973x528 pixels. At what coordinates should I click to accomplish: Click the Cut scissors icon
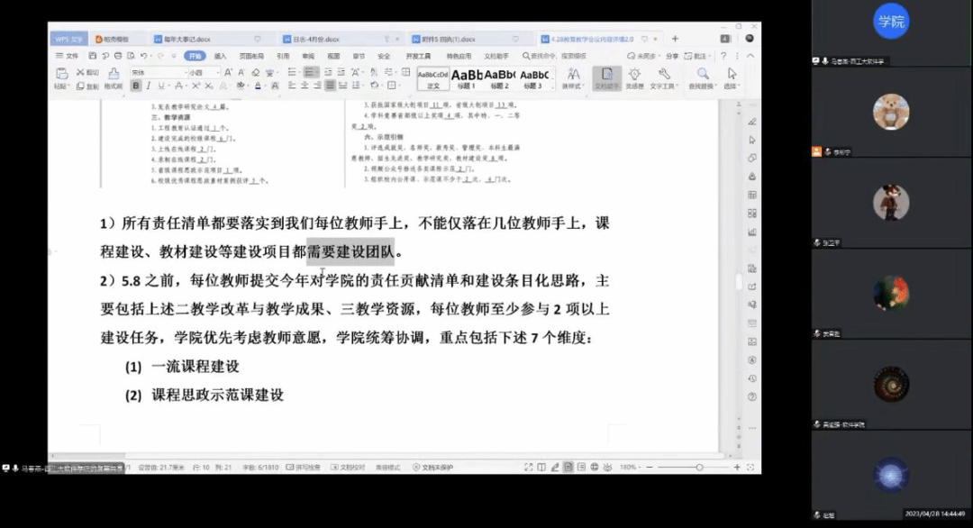tap(81, 71)
